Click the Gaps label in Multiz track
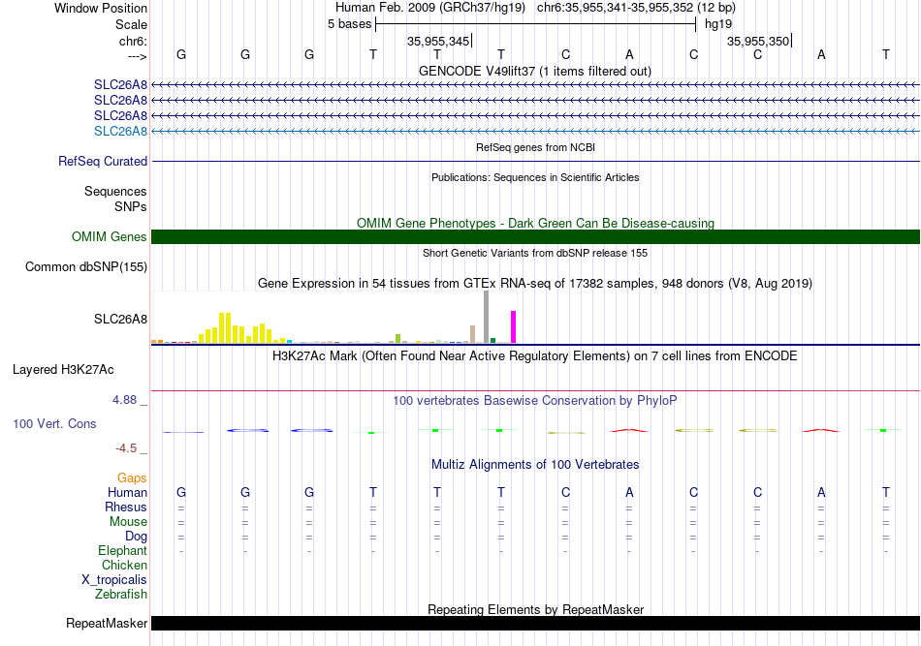 coord(132,478)
